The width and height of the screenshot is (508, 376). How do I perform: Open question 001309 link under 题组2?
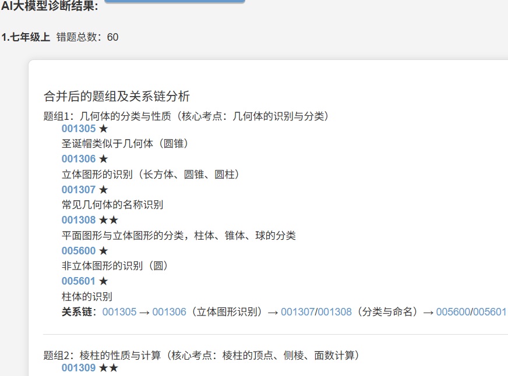coord(79,368)
